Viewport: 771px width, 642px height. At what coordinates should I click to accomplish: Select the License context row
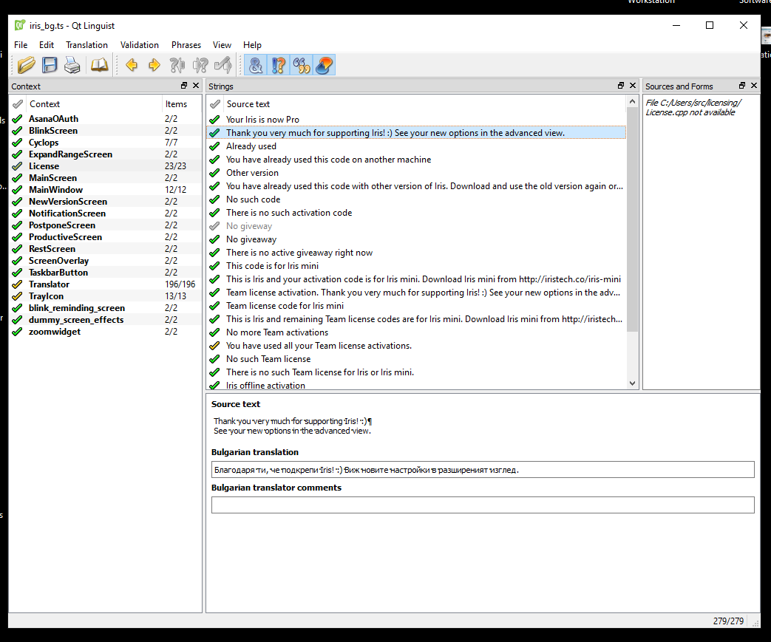coord(105,165)
